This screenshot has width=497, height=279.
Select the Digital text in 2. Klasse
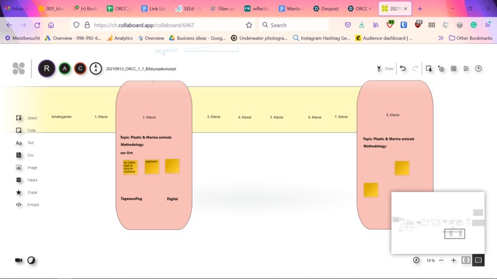click(173, 199)
